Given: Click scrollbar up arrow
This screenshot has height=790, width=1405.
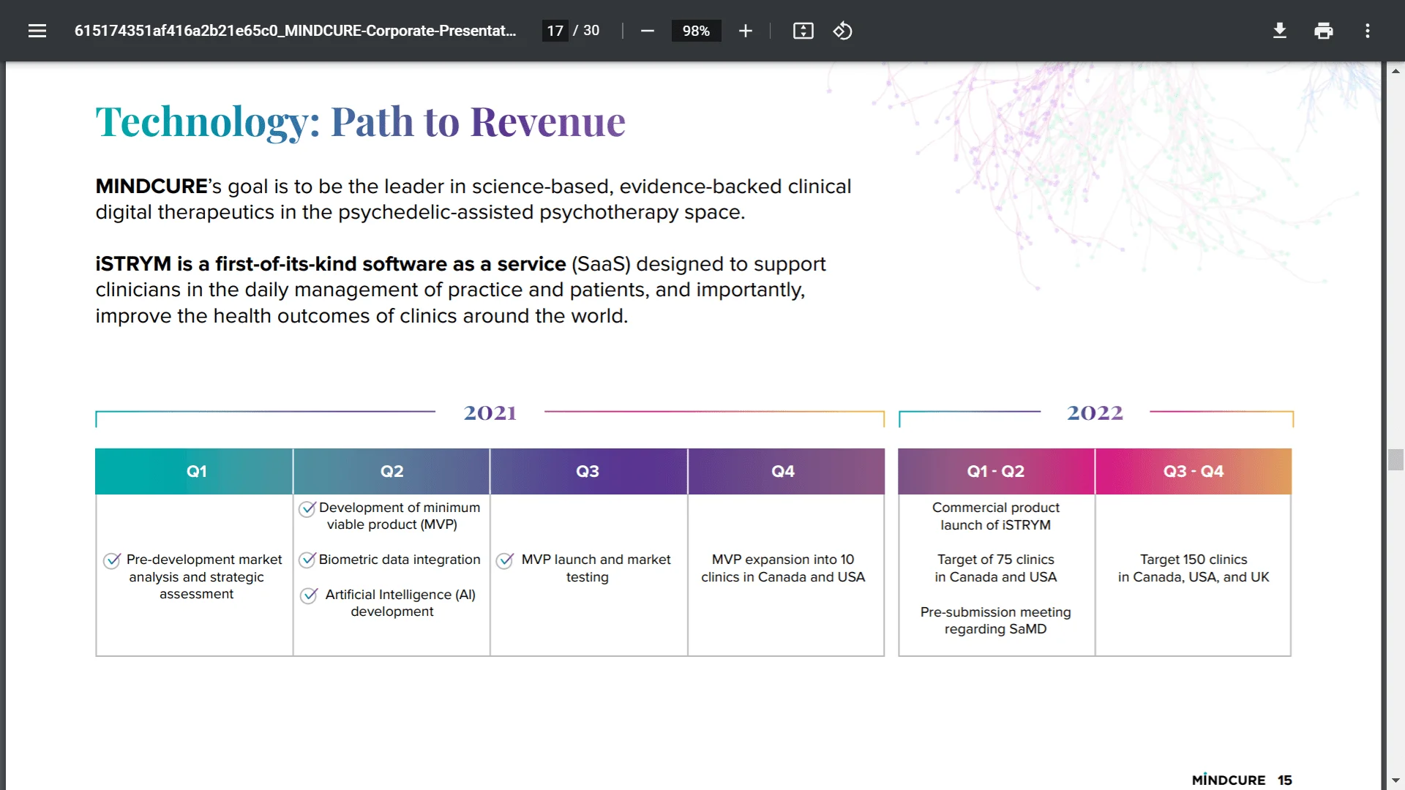Looking at the screenshot, I should (1395, 71).
